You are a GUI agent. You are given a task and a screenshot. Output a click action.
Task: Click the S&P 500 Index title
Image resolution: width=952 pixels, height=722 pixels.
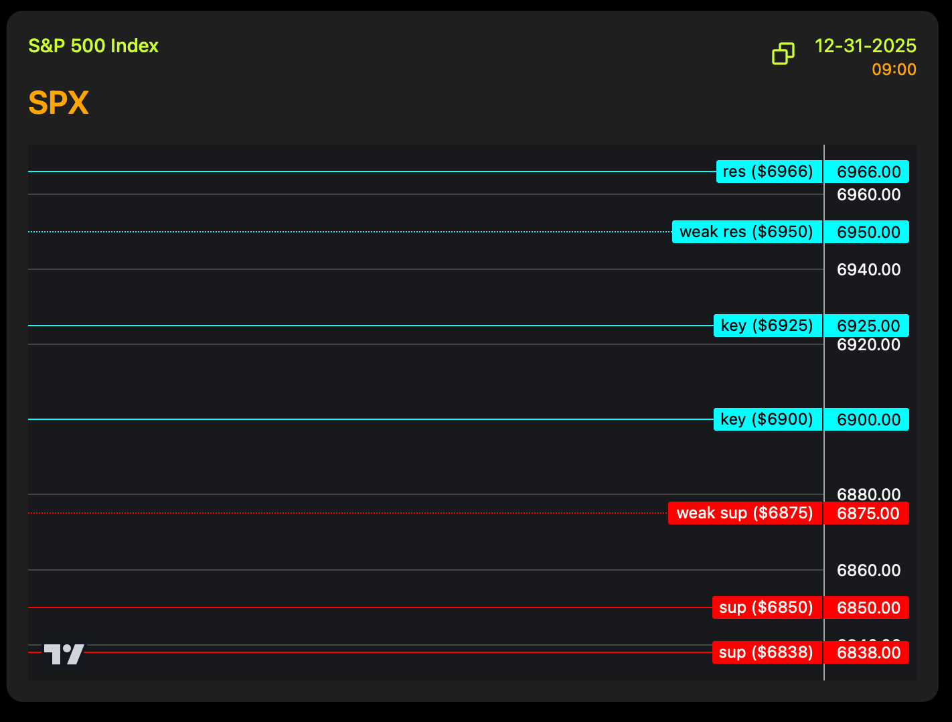(x=93, y=46)
